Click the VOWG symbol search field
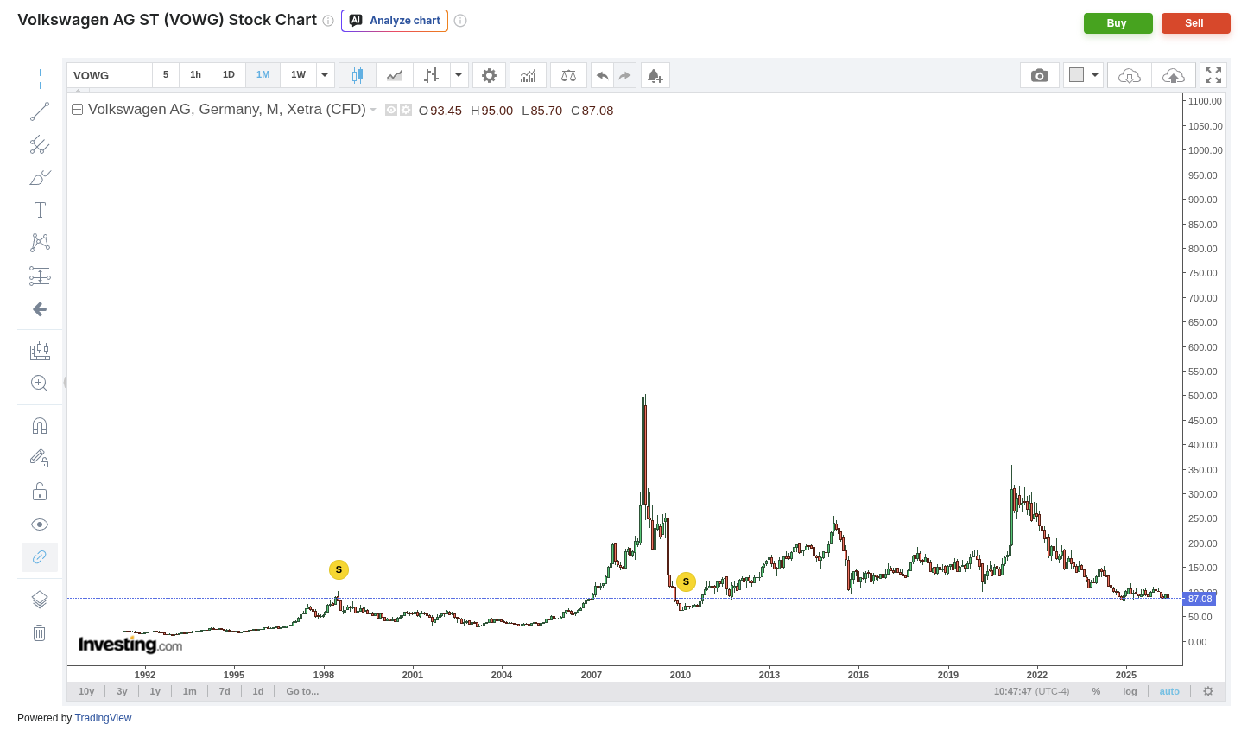The width and height of the screenshot is (1241, 737). 110,75
